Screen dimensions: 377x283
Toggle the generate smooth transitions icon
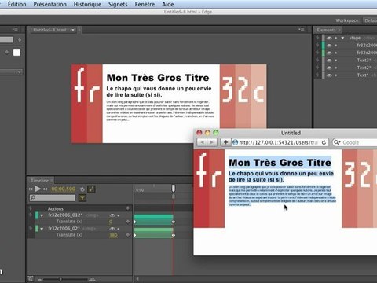[x=91, y=189]
